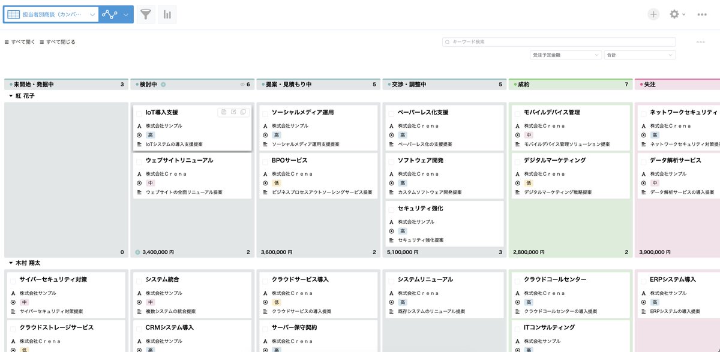Click すべて閉じる to collapse all

[61, 42]
